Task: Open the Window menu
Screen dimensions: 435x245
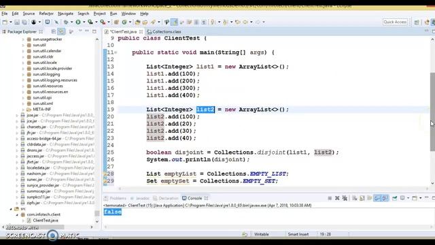Action: 128,14
